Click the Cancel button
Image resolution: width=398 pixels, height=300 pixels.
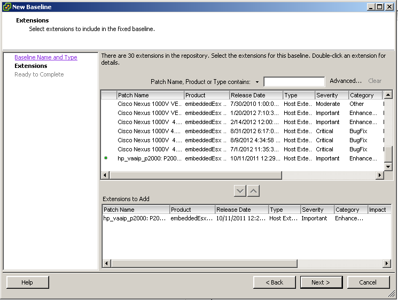pos(368,282)
